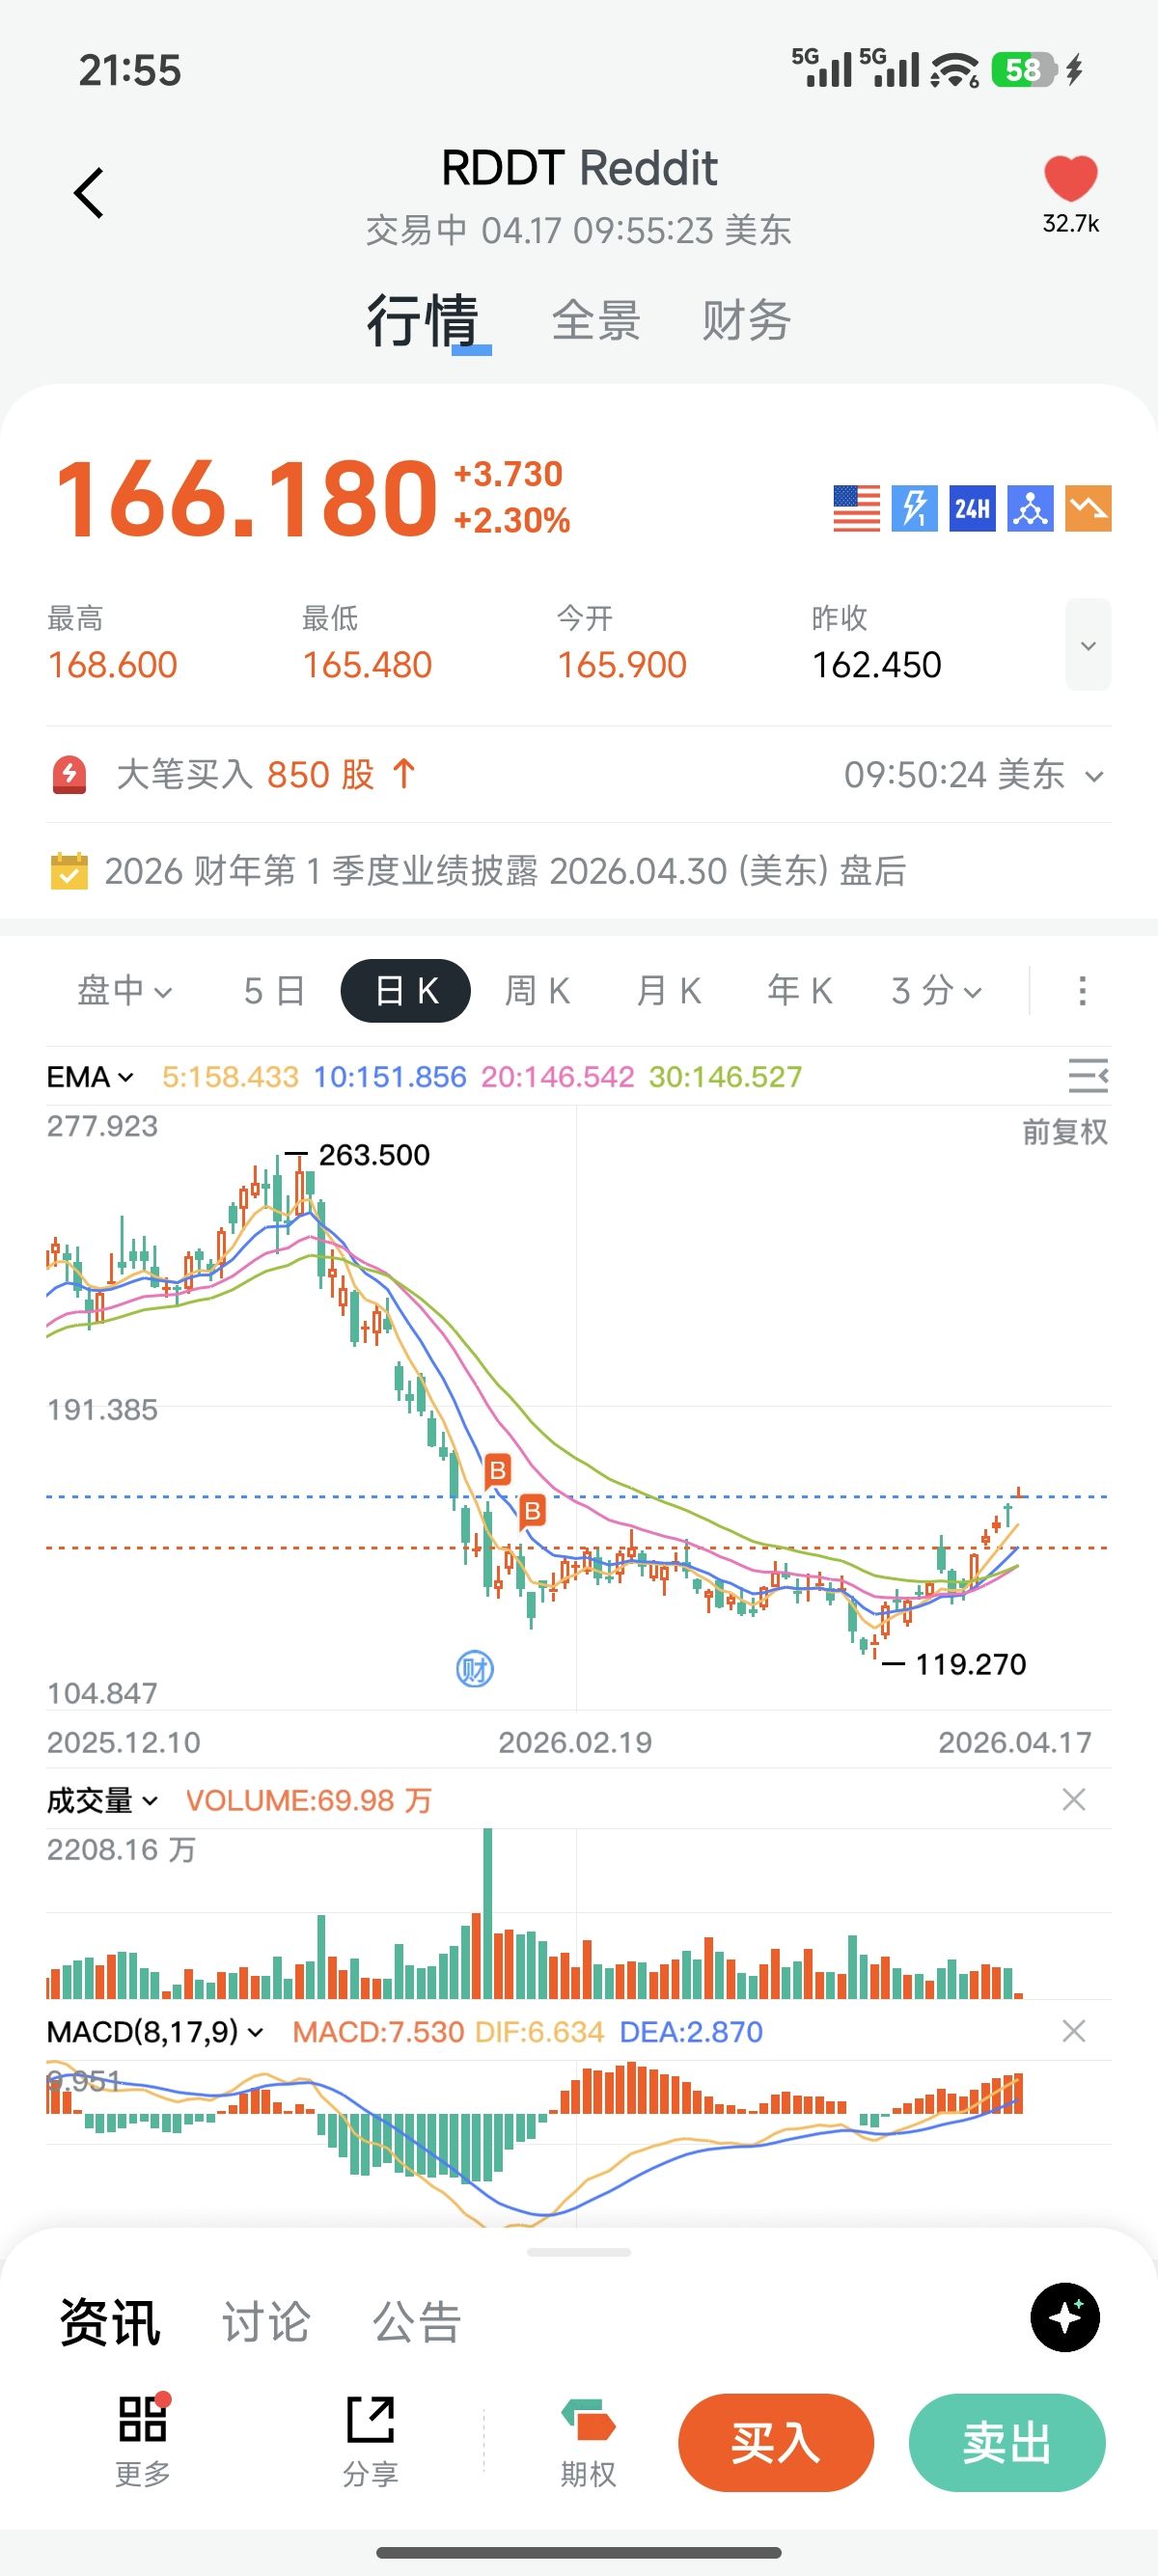Close the volume (成交量) indicator panel

[x=1074, y=1800]
